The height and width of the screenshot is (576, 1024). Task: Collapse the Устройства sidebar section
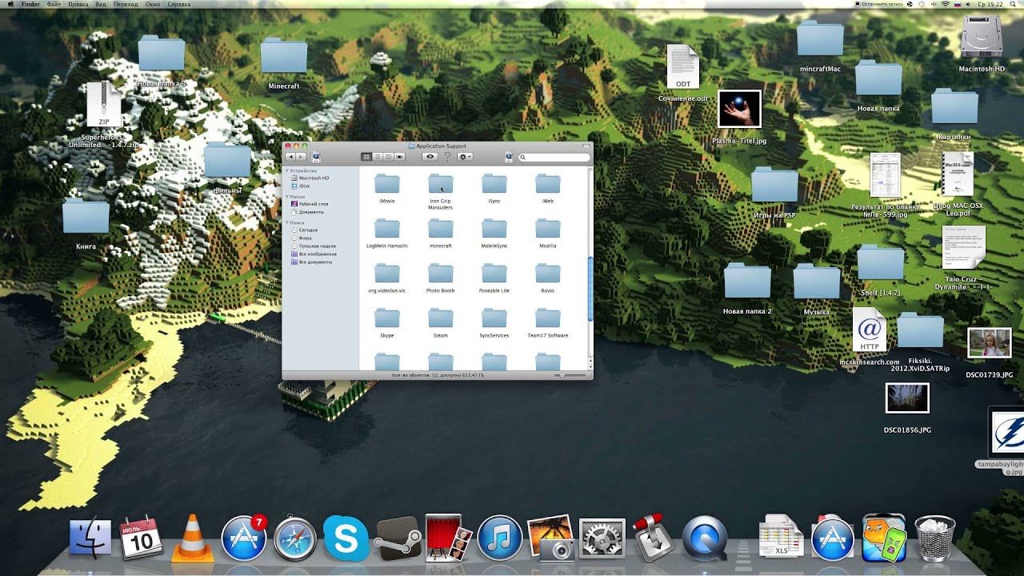pos(287,171)
